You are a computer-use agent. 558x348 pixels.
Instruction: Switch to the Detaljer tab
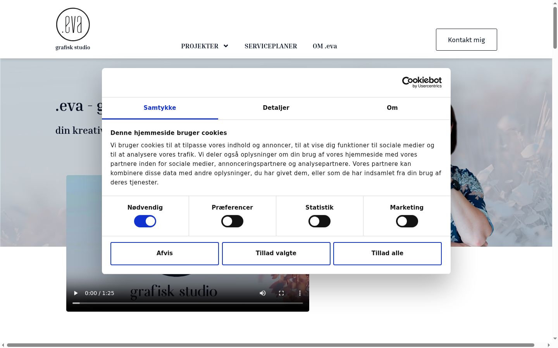coord(276,108)
